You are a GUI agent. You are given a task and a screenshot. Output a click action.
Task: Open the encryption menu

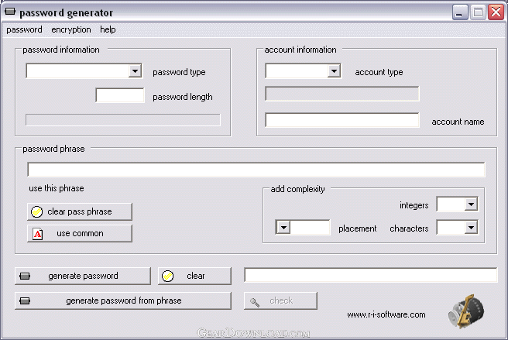(x=71, y=29)
